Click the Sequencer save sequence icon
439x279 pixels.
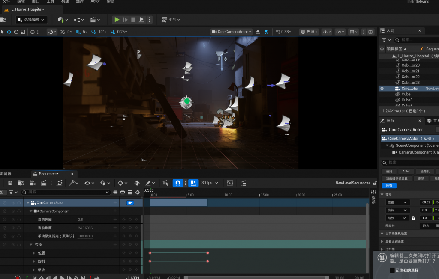(10, 183)
